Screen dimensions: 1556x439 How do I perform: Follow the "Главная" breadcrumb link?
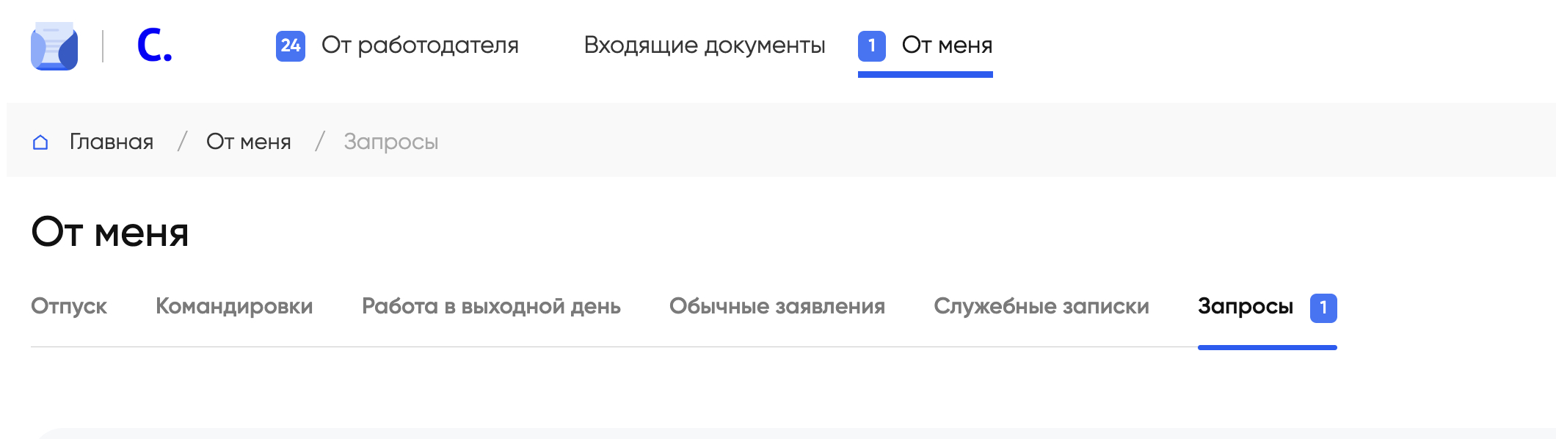click(112, 142)
